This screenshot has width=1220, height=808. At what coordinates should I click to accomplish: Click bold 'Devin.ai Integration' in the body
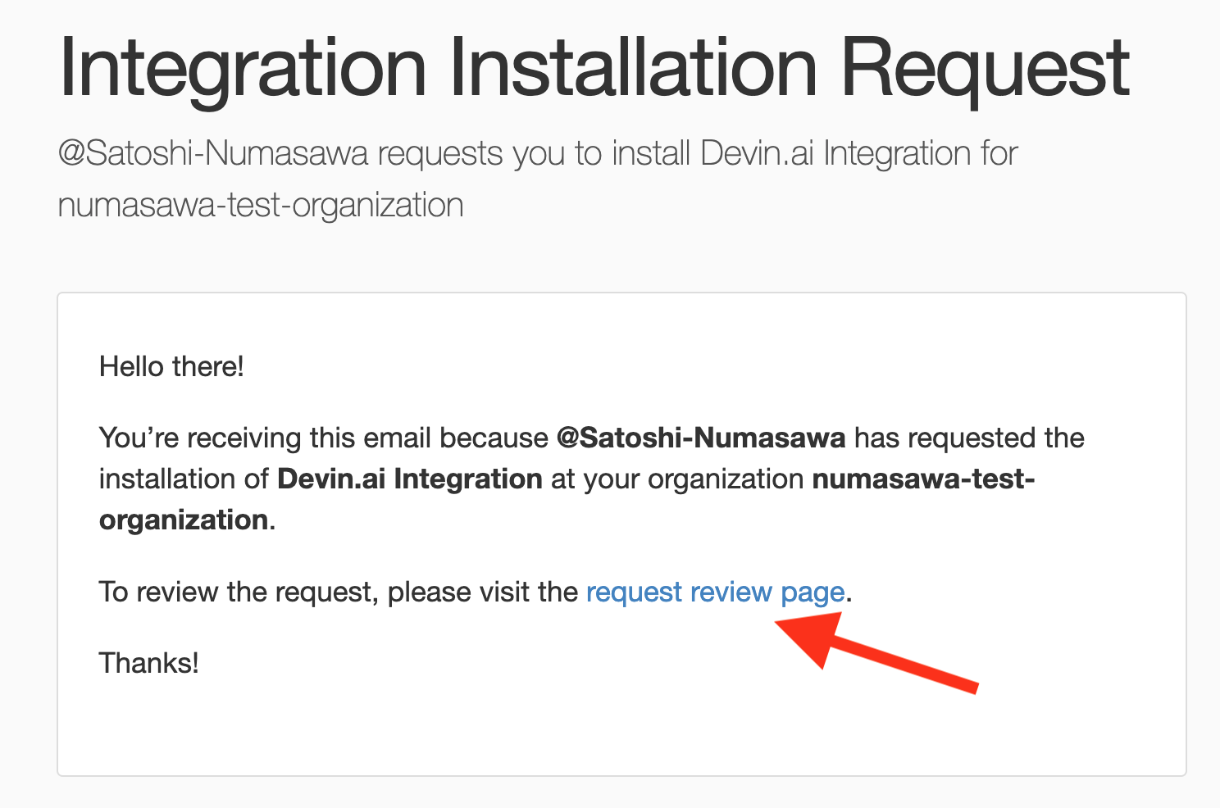point(410,479)
